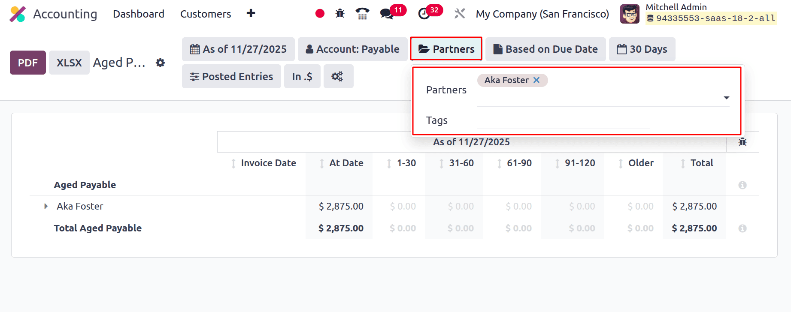Open the Partners field dropdown arrow
The height and width of the screenshot is (312, 791).
coord(726,98)
